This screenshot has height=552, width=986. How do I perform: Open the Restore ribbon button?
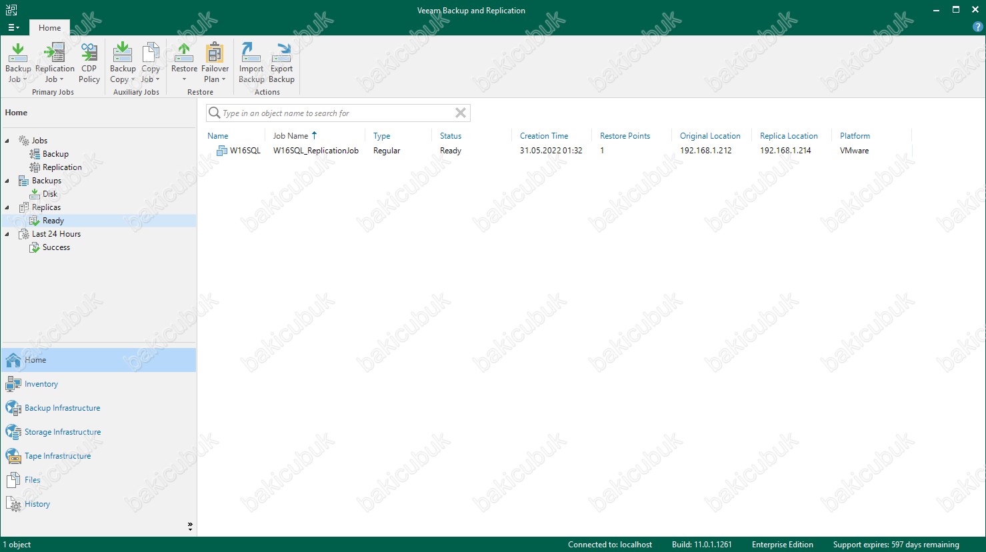tap(184, 63)
